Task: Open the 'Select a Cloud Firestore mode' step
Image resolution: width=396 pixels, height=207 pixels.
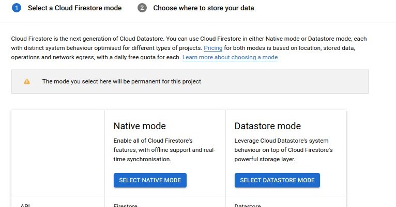Action: click(x=74, y=8)
